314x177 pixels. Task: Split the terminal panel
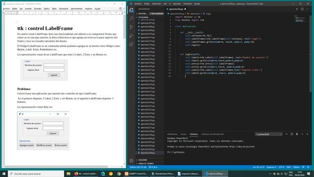pos(292,134)
